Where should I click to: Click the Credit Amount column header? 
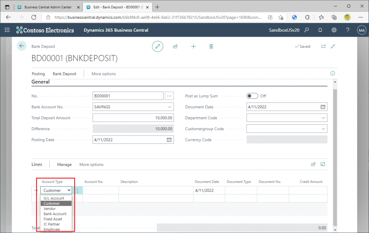point(311,182)
